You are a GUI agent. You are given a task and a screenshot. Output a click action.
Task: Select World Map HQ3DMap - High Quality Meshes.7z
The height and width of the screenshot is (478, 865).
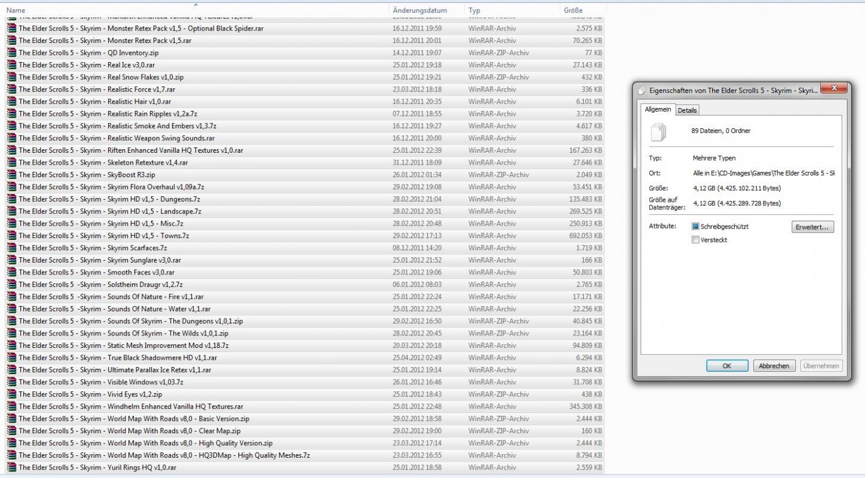click(305, 455)
